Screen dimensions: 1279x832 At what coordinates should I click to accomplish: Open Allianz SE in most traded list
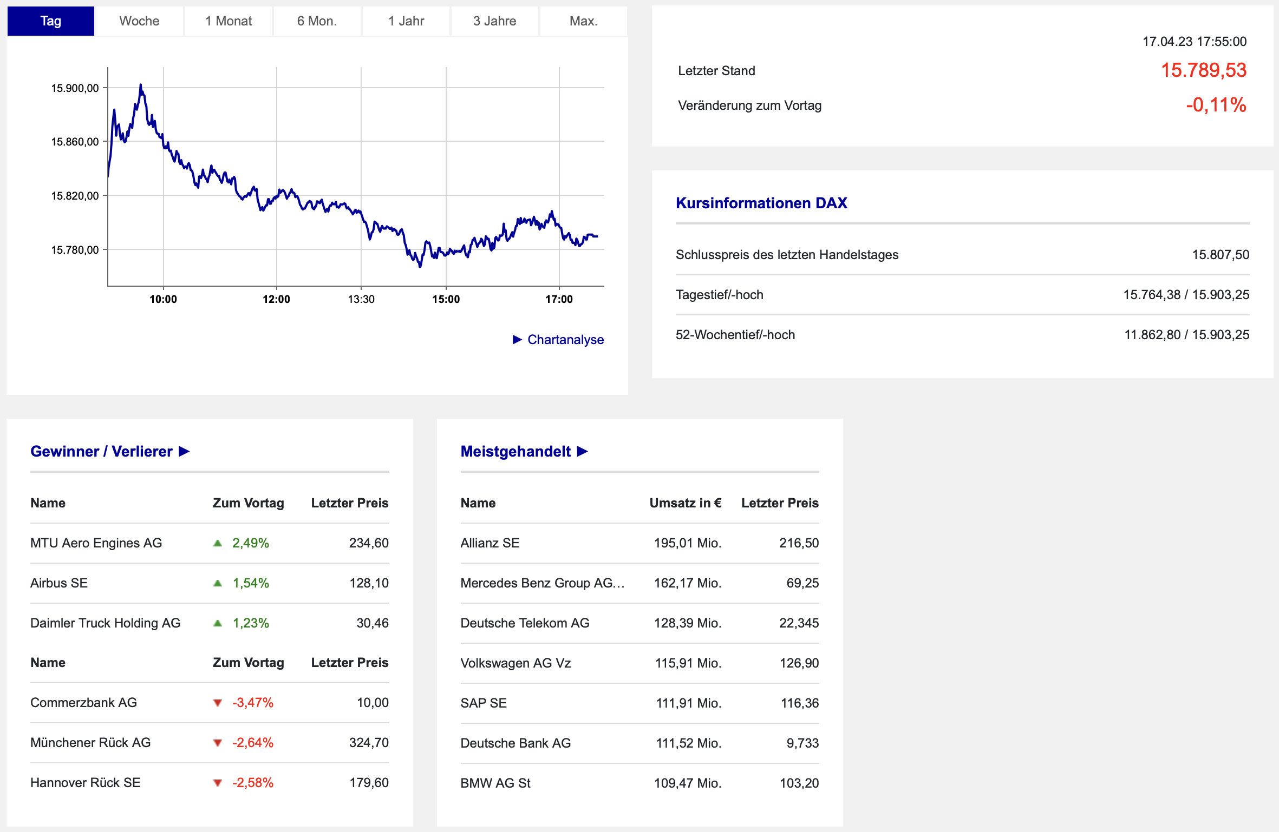point(490,543)
